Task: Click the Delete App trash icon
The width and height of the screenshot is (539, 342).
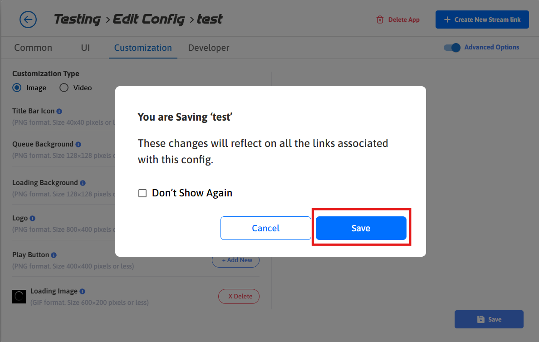Action: point(380,20)
